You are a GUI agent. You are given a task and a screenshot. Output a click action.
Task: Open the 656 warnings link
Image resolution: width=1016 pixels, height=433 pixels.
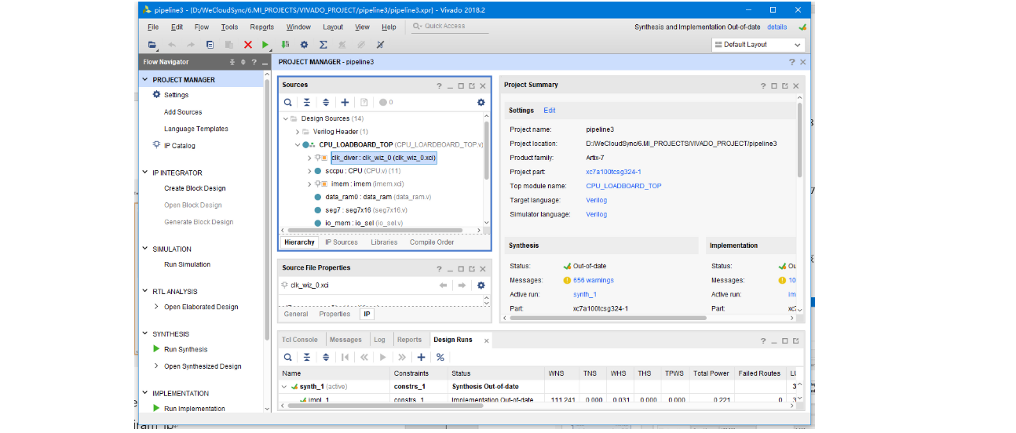pyautogui.click(x=594, y=280)
